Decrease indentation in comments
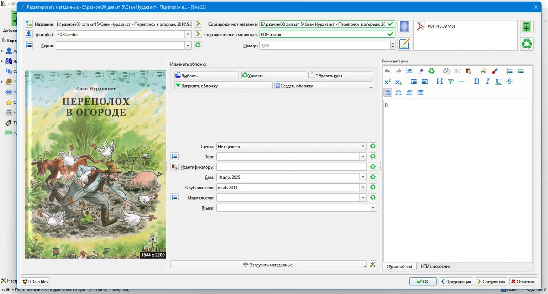The width and height of the screenshot is (548, 294). click(x=425, y=82)
